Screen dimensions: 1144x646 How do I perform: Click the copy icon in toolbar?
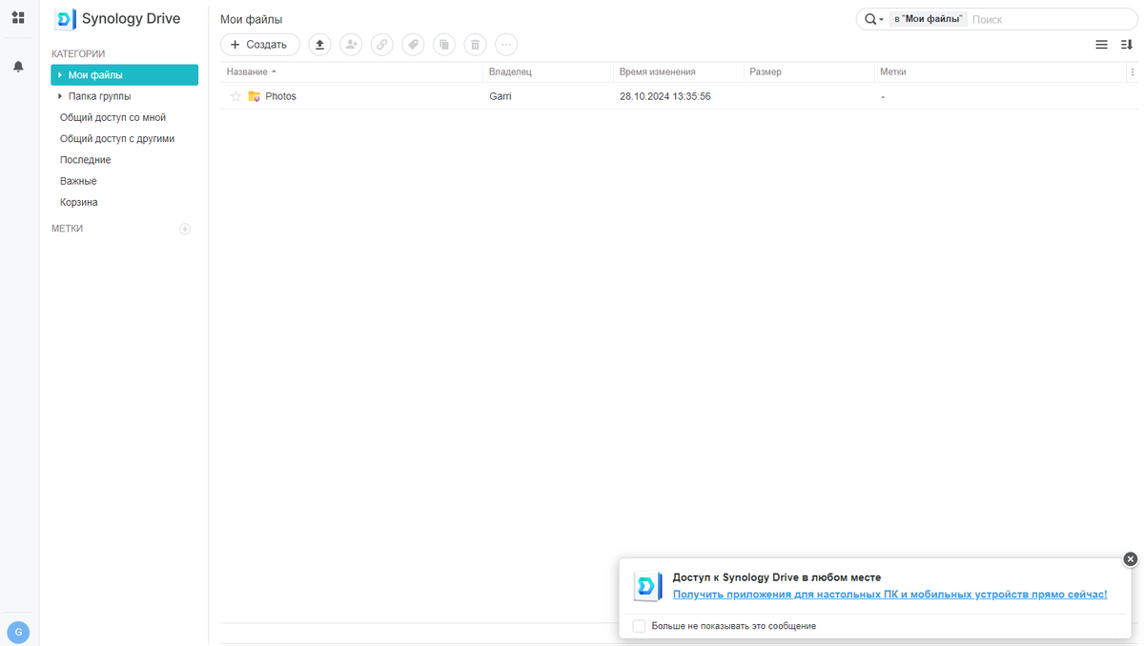point(443,45)
